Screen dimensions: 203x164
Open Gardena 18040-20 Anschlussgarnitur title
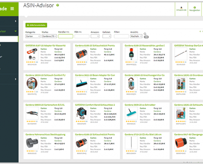point(145,75)
